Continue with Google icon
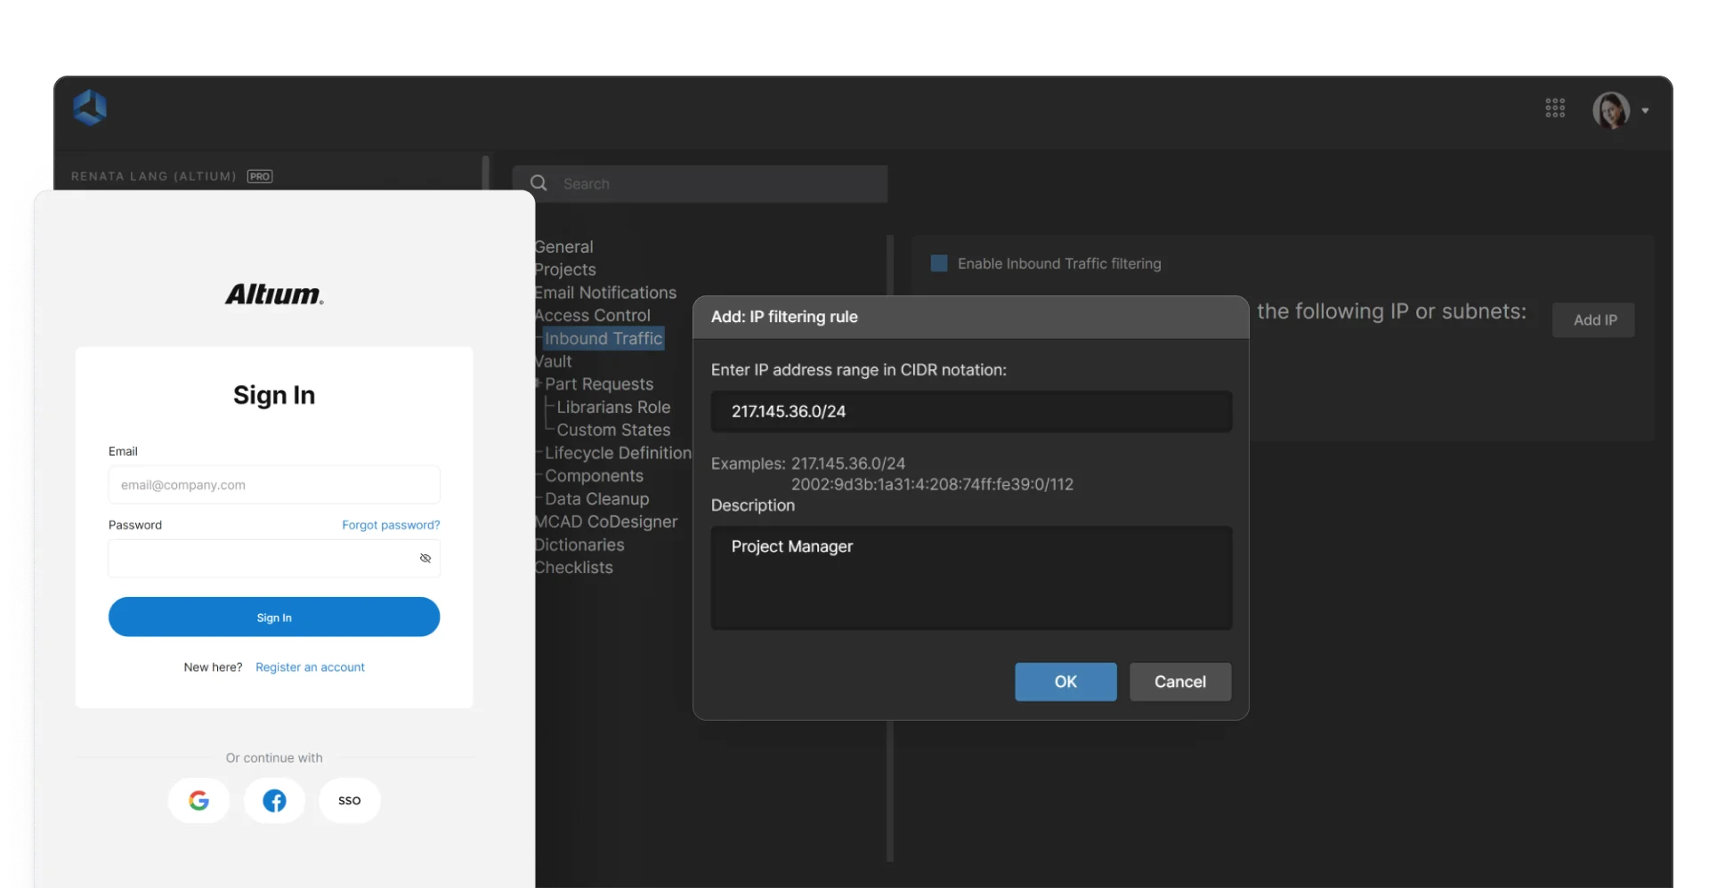This screenshot has width=1709, height=888. pyautogui.click(x=198, y=801)
